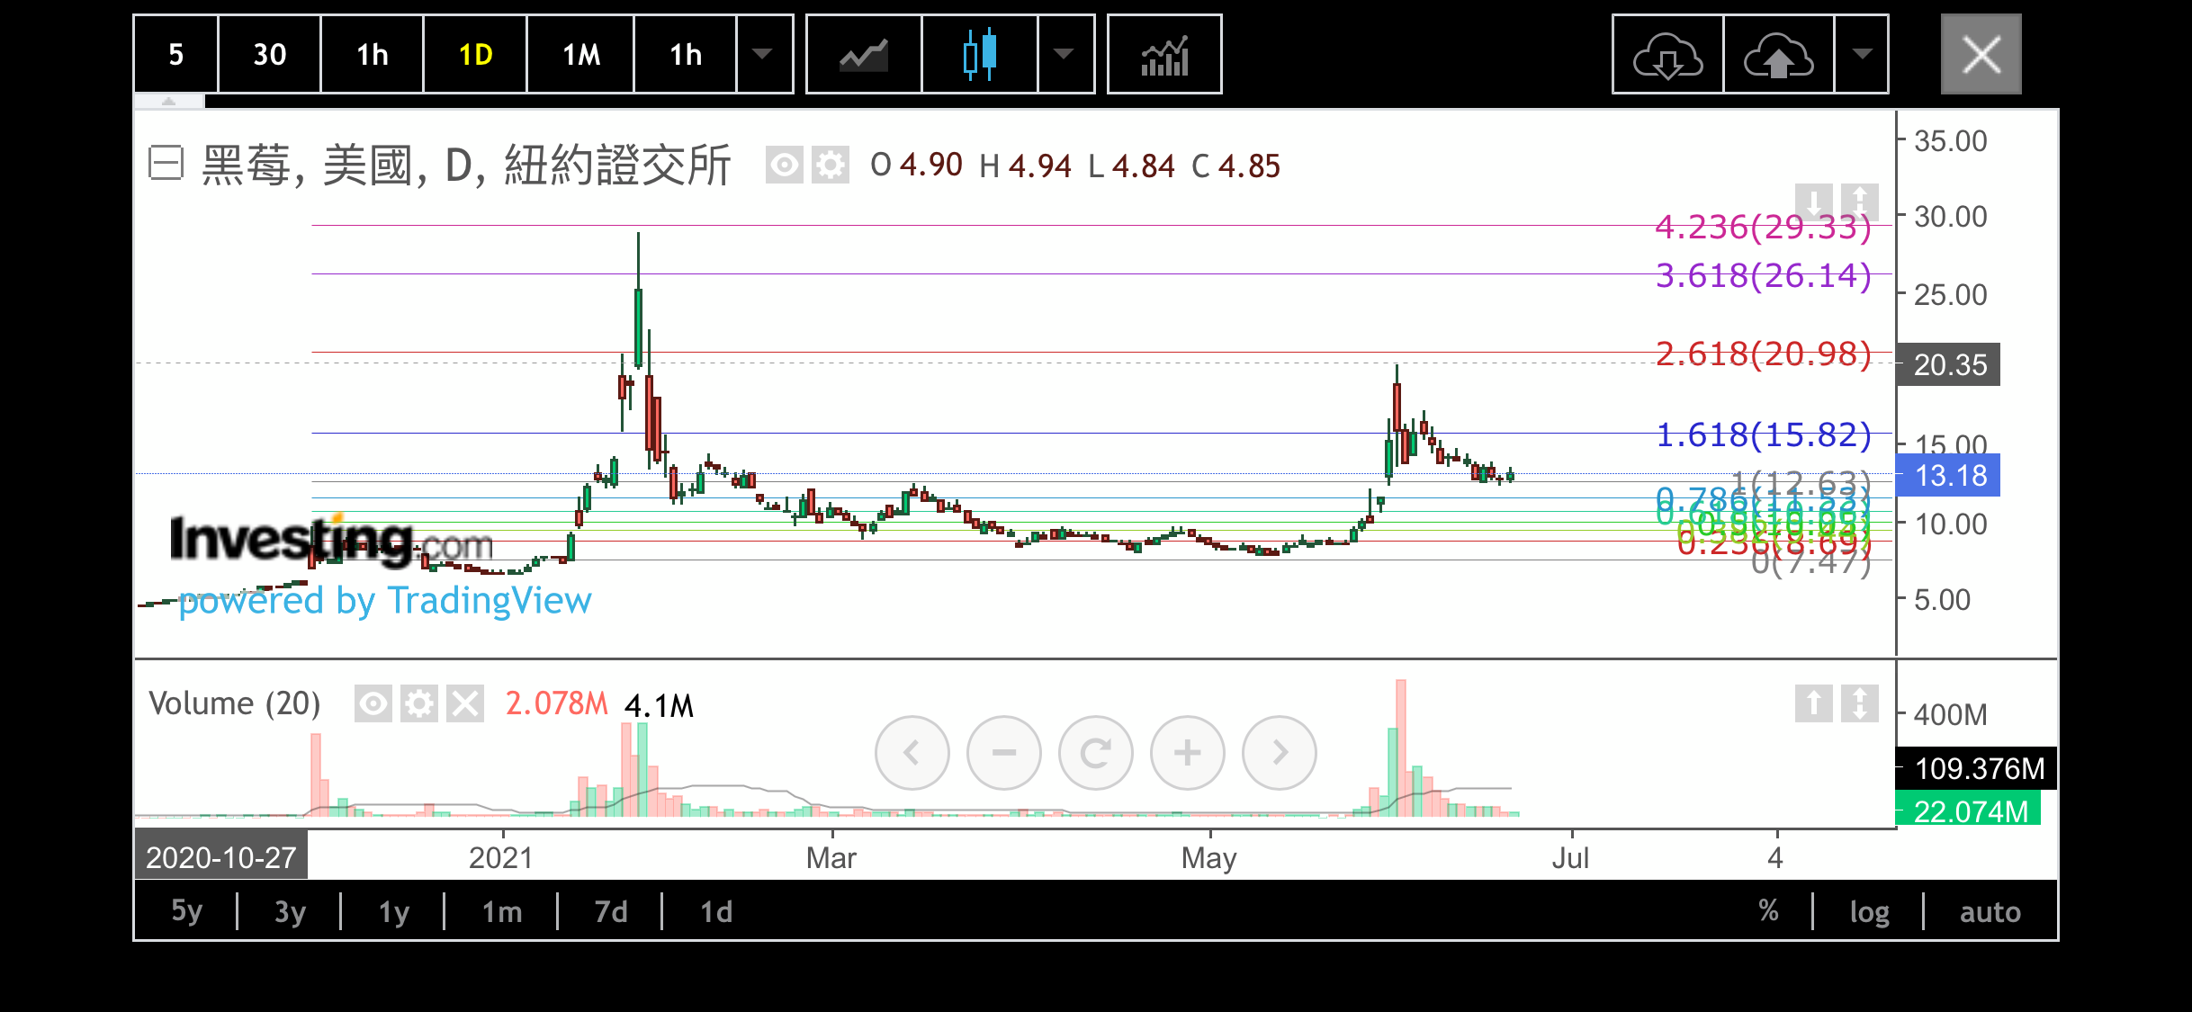Click the 2020-10-27 date label
Image resolution: width=2192 pixels, height=1012 pixels.
pyautogui.click(x=220, y=856)
